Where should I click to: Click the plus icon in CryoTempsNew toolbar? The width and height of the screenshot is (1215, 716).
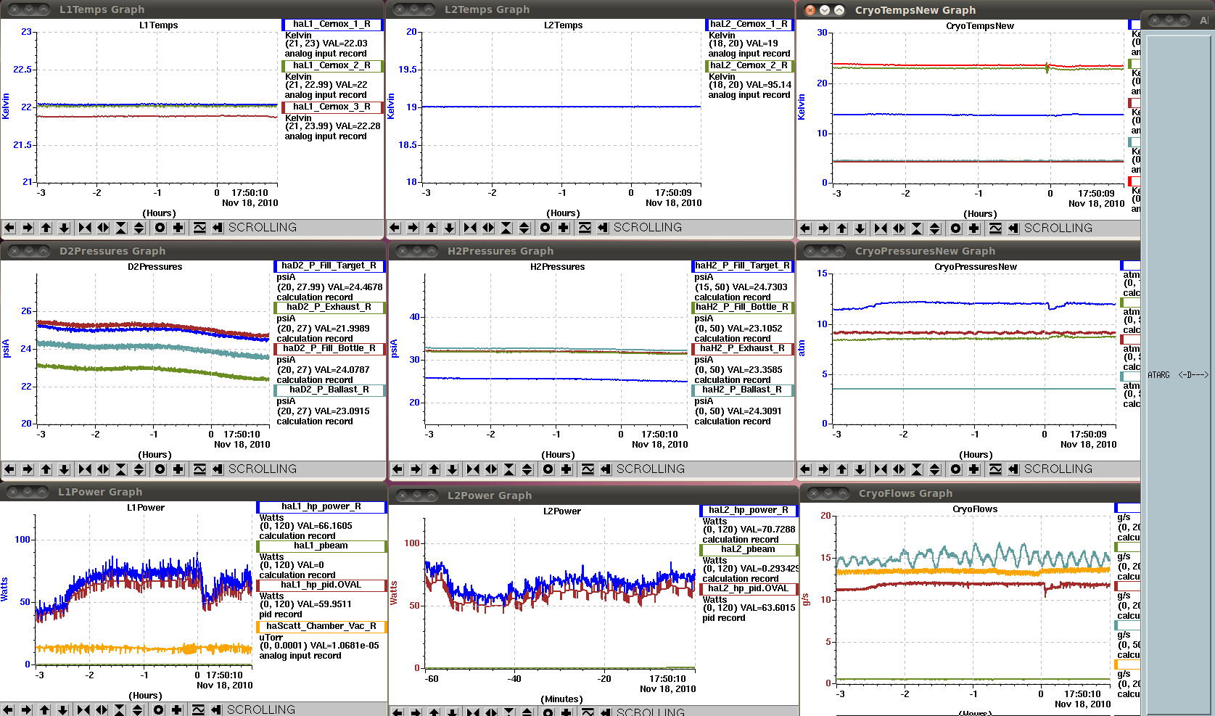pos(974,229)
